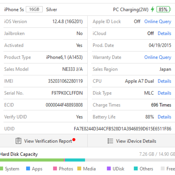Screen dimensions: 175x175
Task: Click the Warranty Date field label
Action: [x=107, y=57]
